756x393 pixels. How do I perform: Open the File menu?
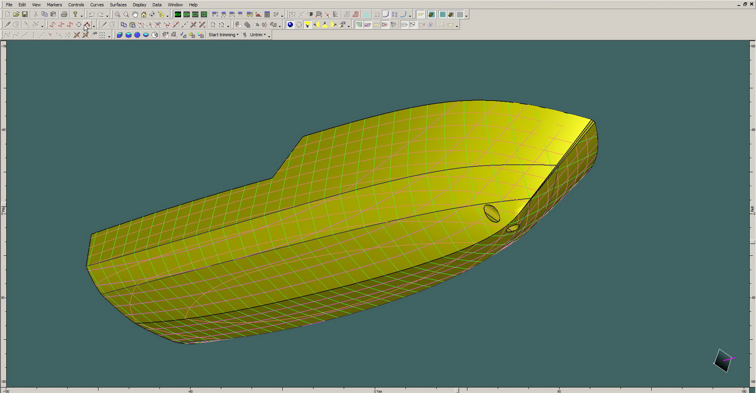9,5
